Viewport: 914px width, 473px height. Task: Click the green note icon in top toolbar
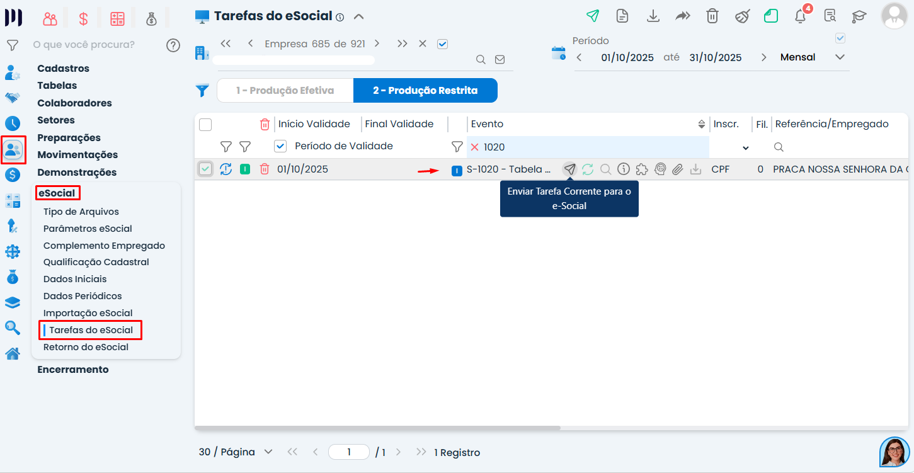[771, 16]
